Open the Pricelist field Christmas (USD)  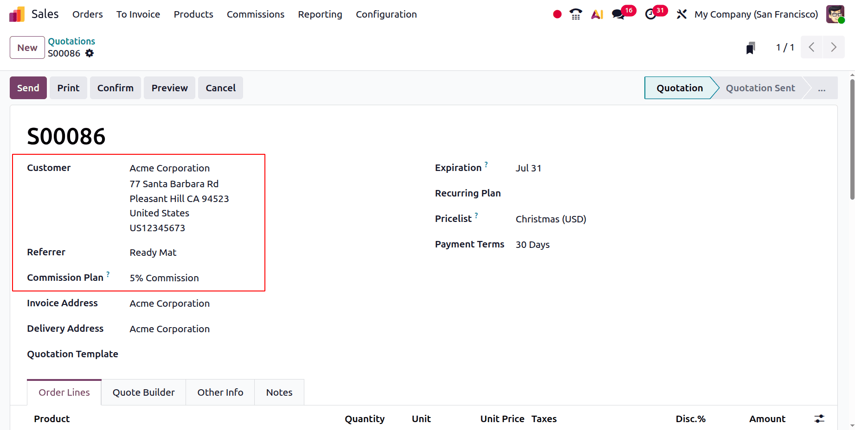[551, 219]
